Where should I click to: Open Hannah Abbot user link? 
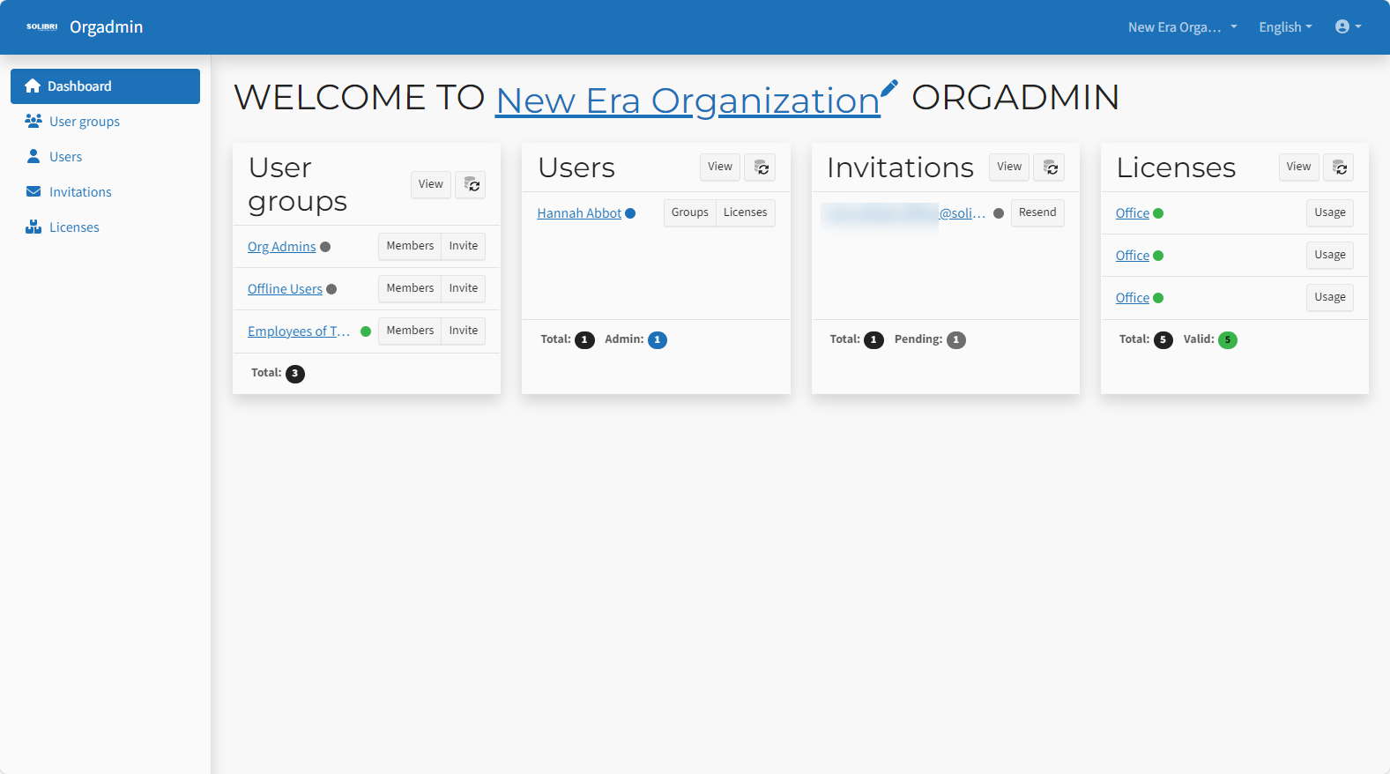[579, 213]
